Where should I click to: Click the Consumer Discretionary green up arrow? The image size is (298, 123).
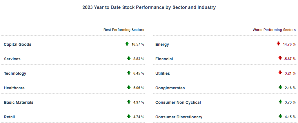[280, 116]
